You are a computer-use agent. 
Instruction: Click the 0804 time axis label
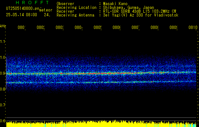78,28
